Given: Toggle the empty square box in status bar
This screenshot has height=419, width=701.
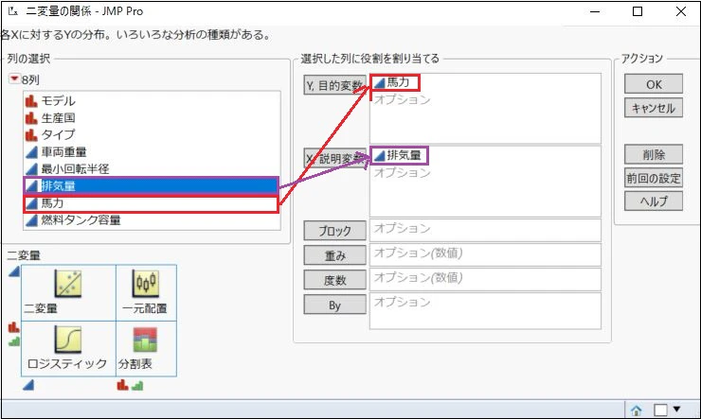Looking at the screenshot, I should (660, 410).
